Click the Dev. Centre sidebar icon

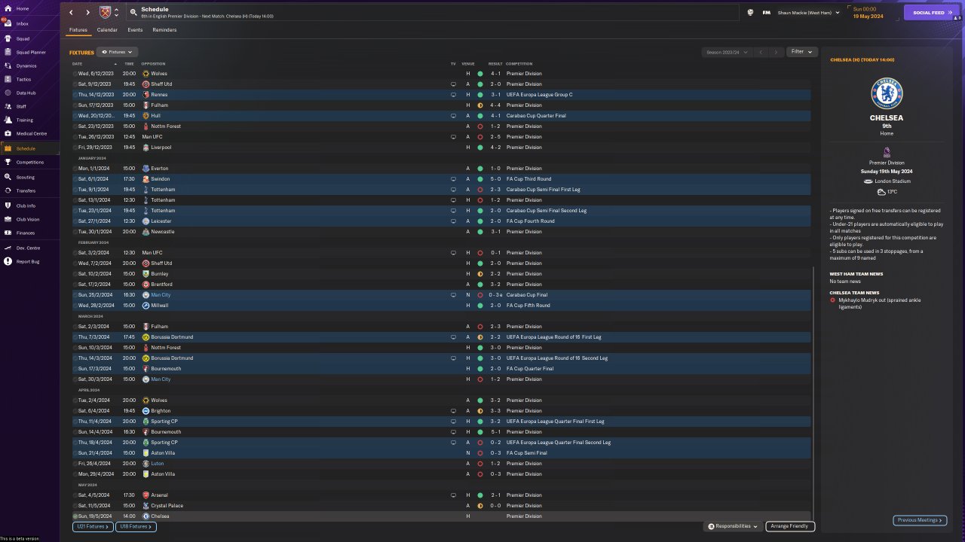point(8,248)
